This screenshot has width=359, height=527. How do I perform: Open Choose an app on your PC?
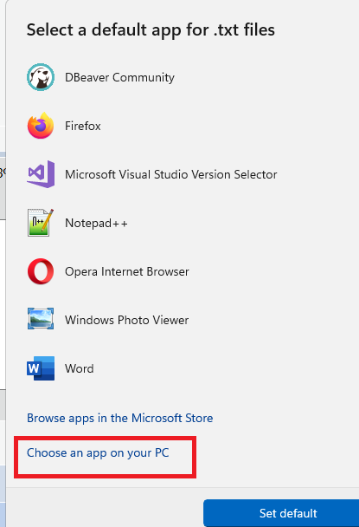[x=98, y=452]
